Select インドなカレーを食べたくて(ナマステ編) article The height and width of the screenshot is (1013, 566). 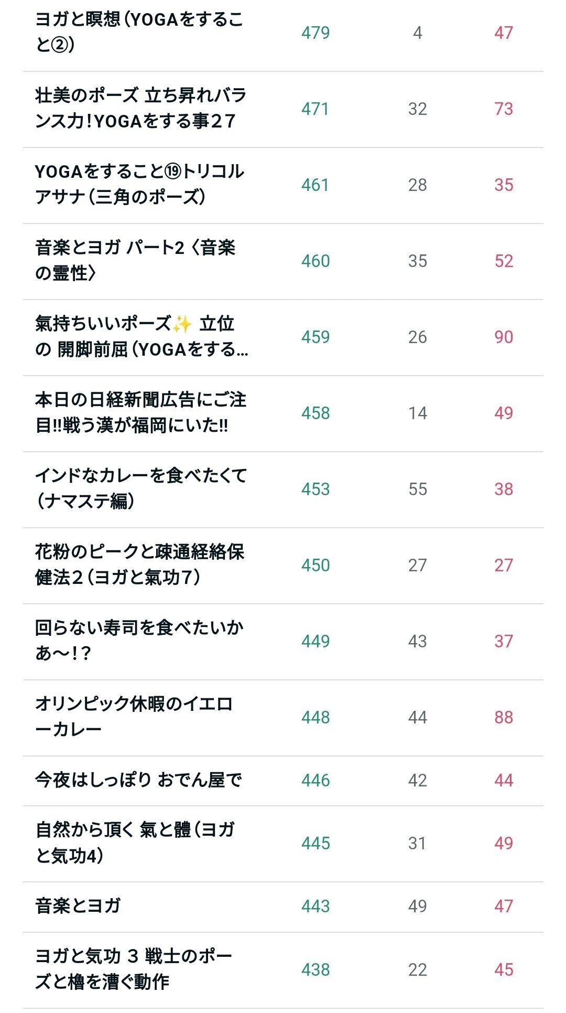[140, 489]
